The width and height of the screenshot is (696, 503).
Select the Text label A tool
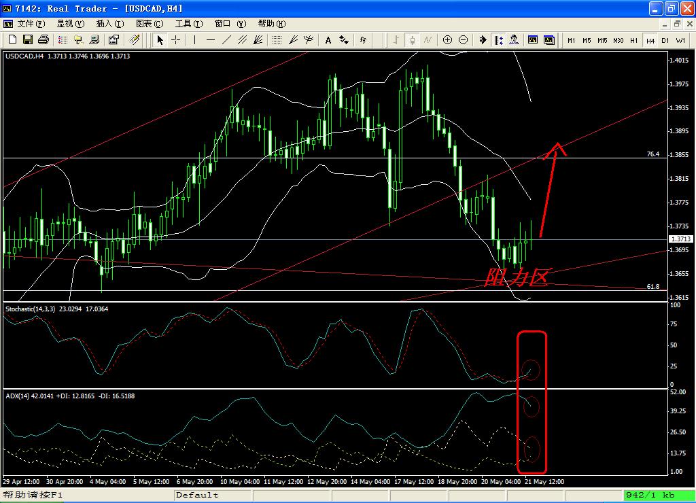(x=328, y=40)
